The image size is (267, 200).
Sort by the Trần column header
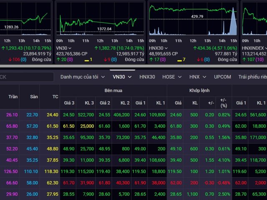coord(13,97)
